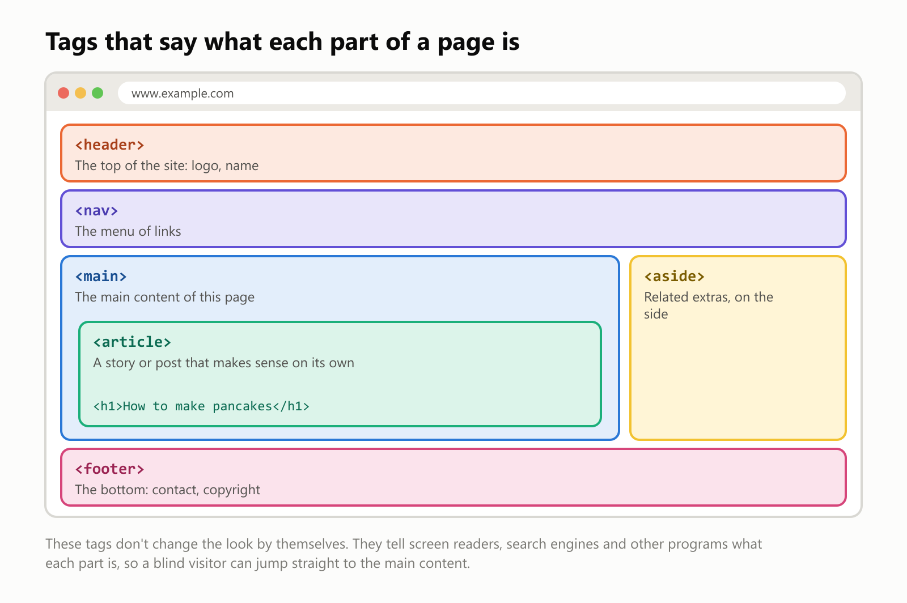Click 'A story or post that makes sense' text

tap(223, 363)
